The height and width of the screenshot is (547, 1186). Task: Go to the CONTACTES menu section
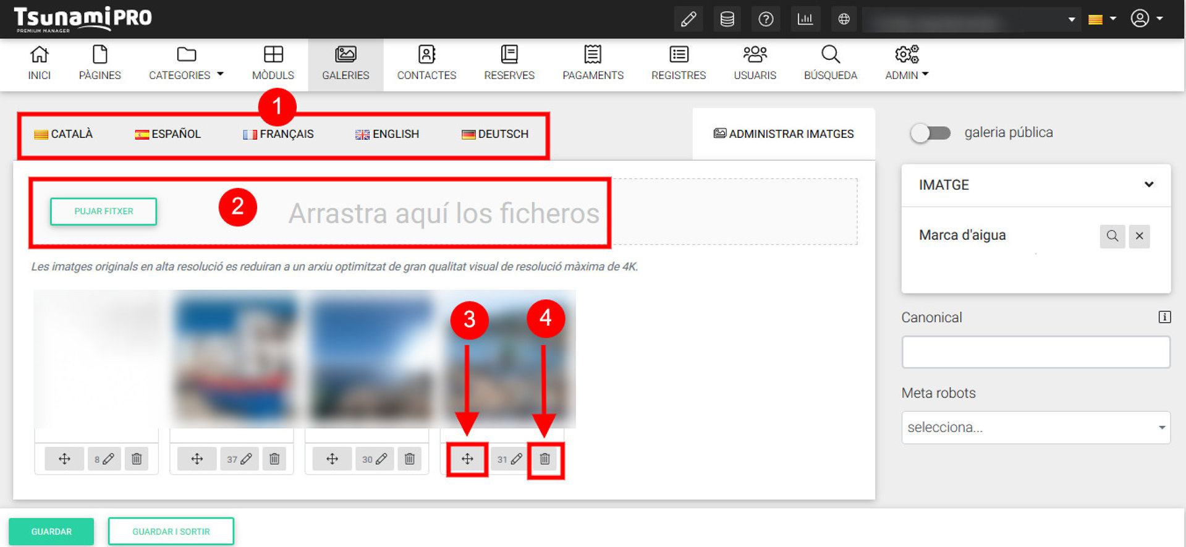coord(426,64)
